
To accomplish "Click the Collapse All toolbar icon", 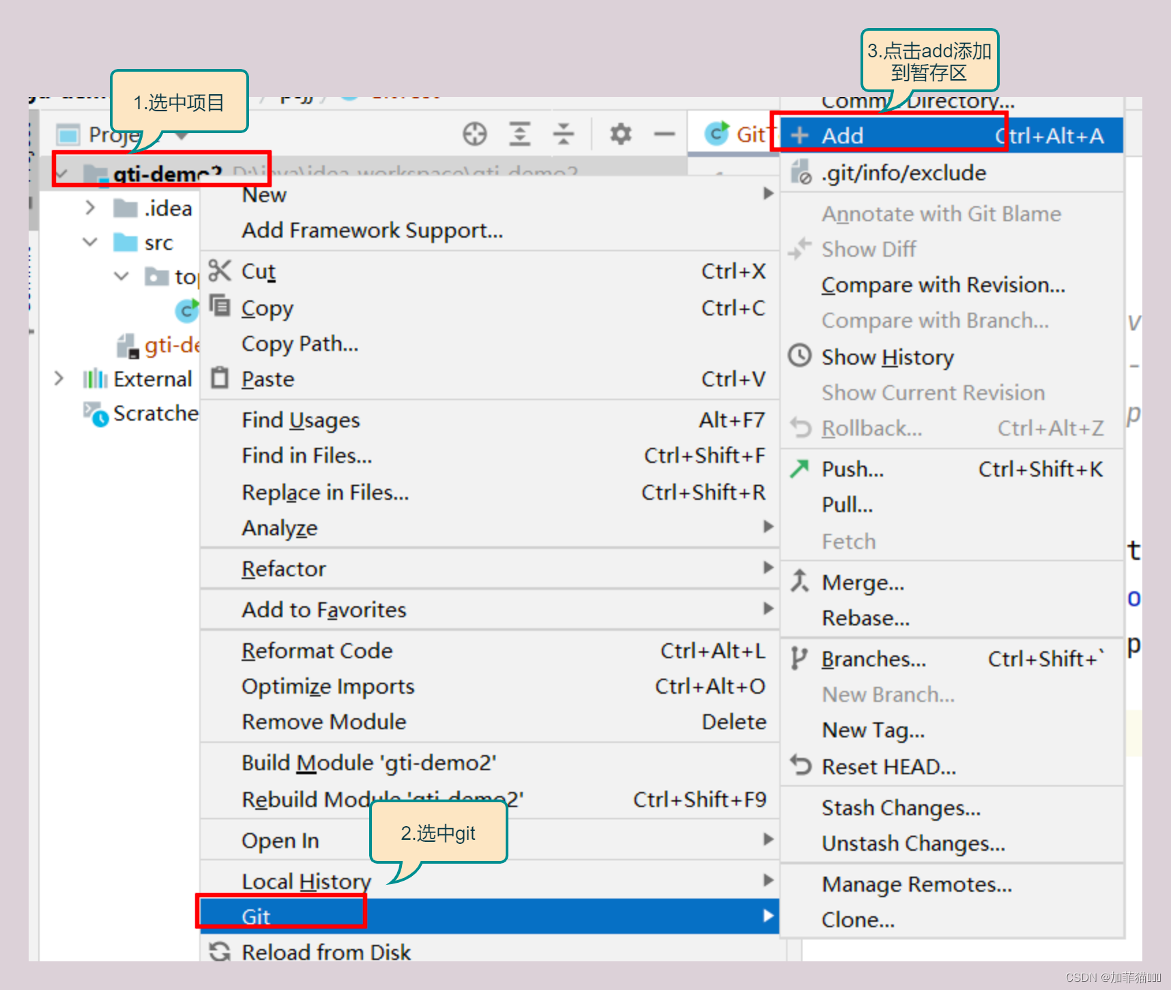I will [564, 134].
